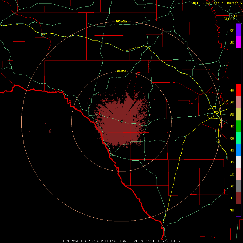Click the HHC product label
This screenshot has width=243, height=243.
pos(237,16)
